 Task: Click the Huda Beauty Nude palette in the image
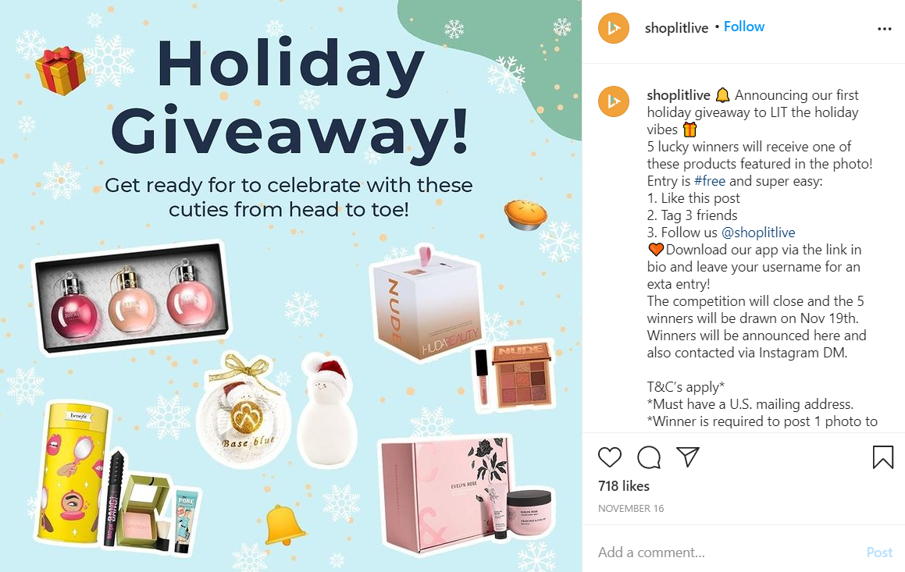523,375
